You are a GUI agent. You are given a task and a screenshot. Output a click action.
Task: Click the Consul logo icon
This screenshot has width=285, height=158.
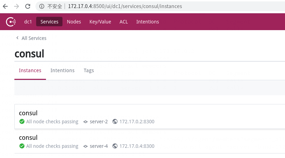click(11, 22)
